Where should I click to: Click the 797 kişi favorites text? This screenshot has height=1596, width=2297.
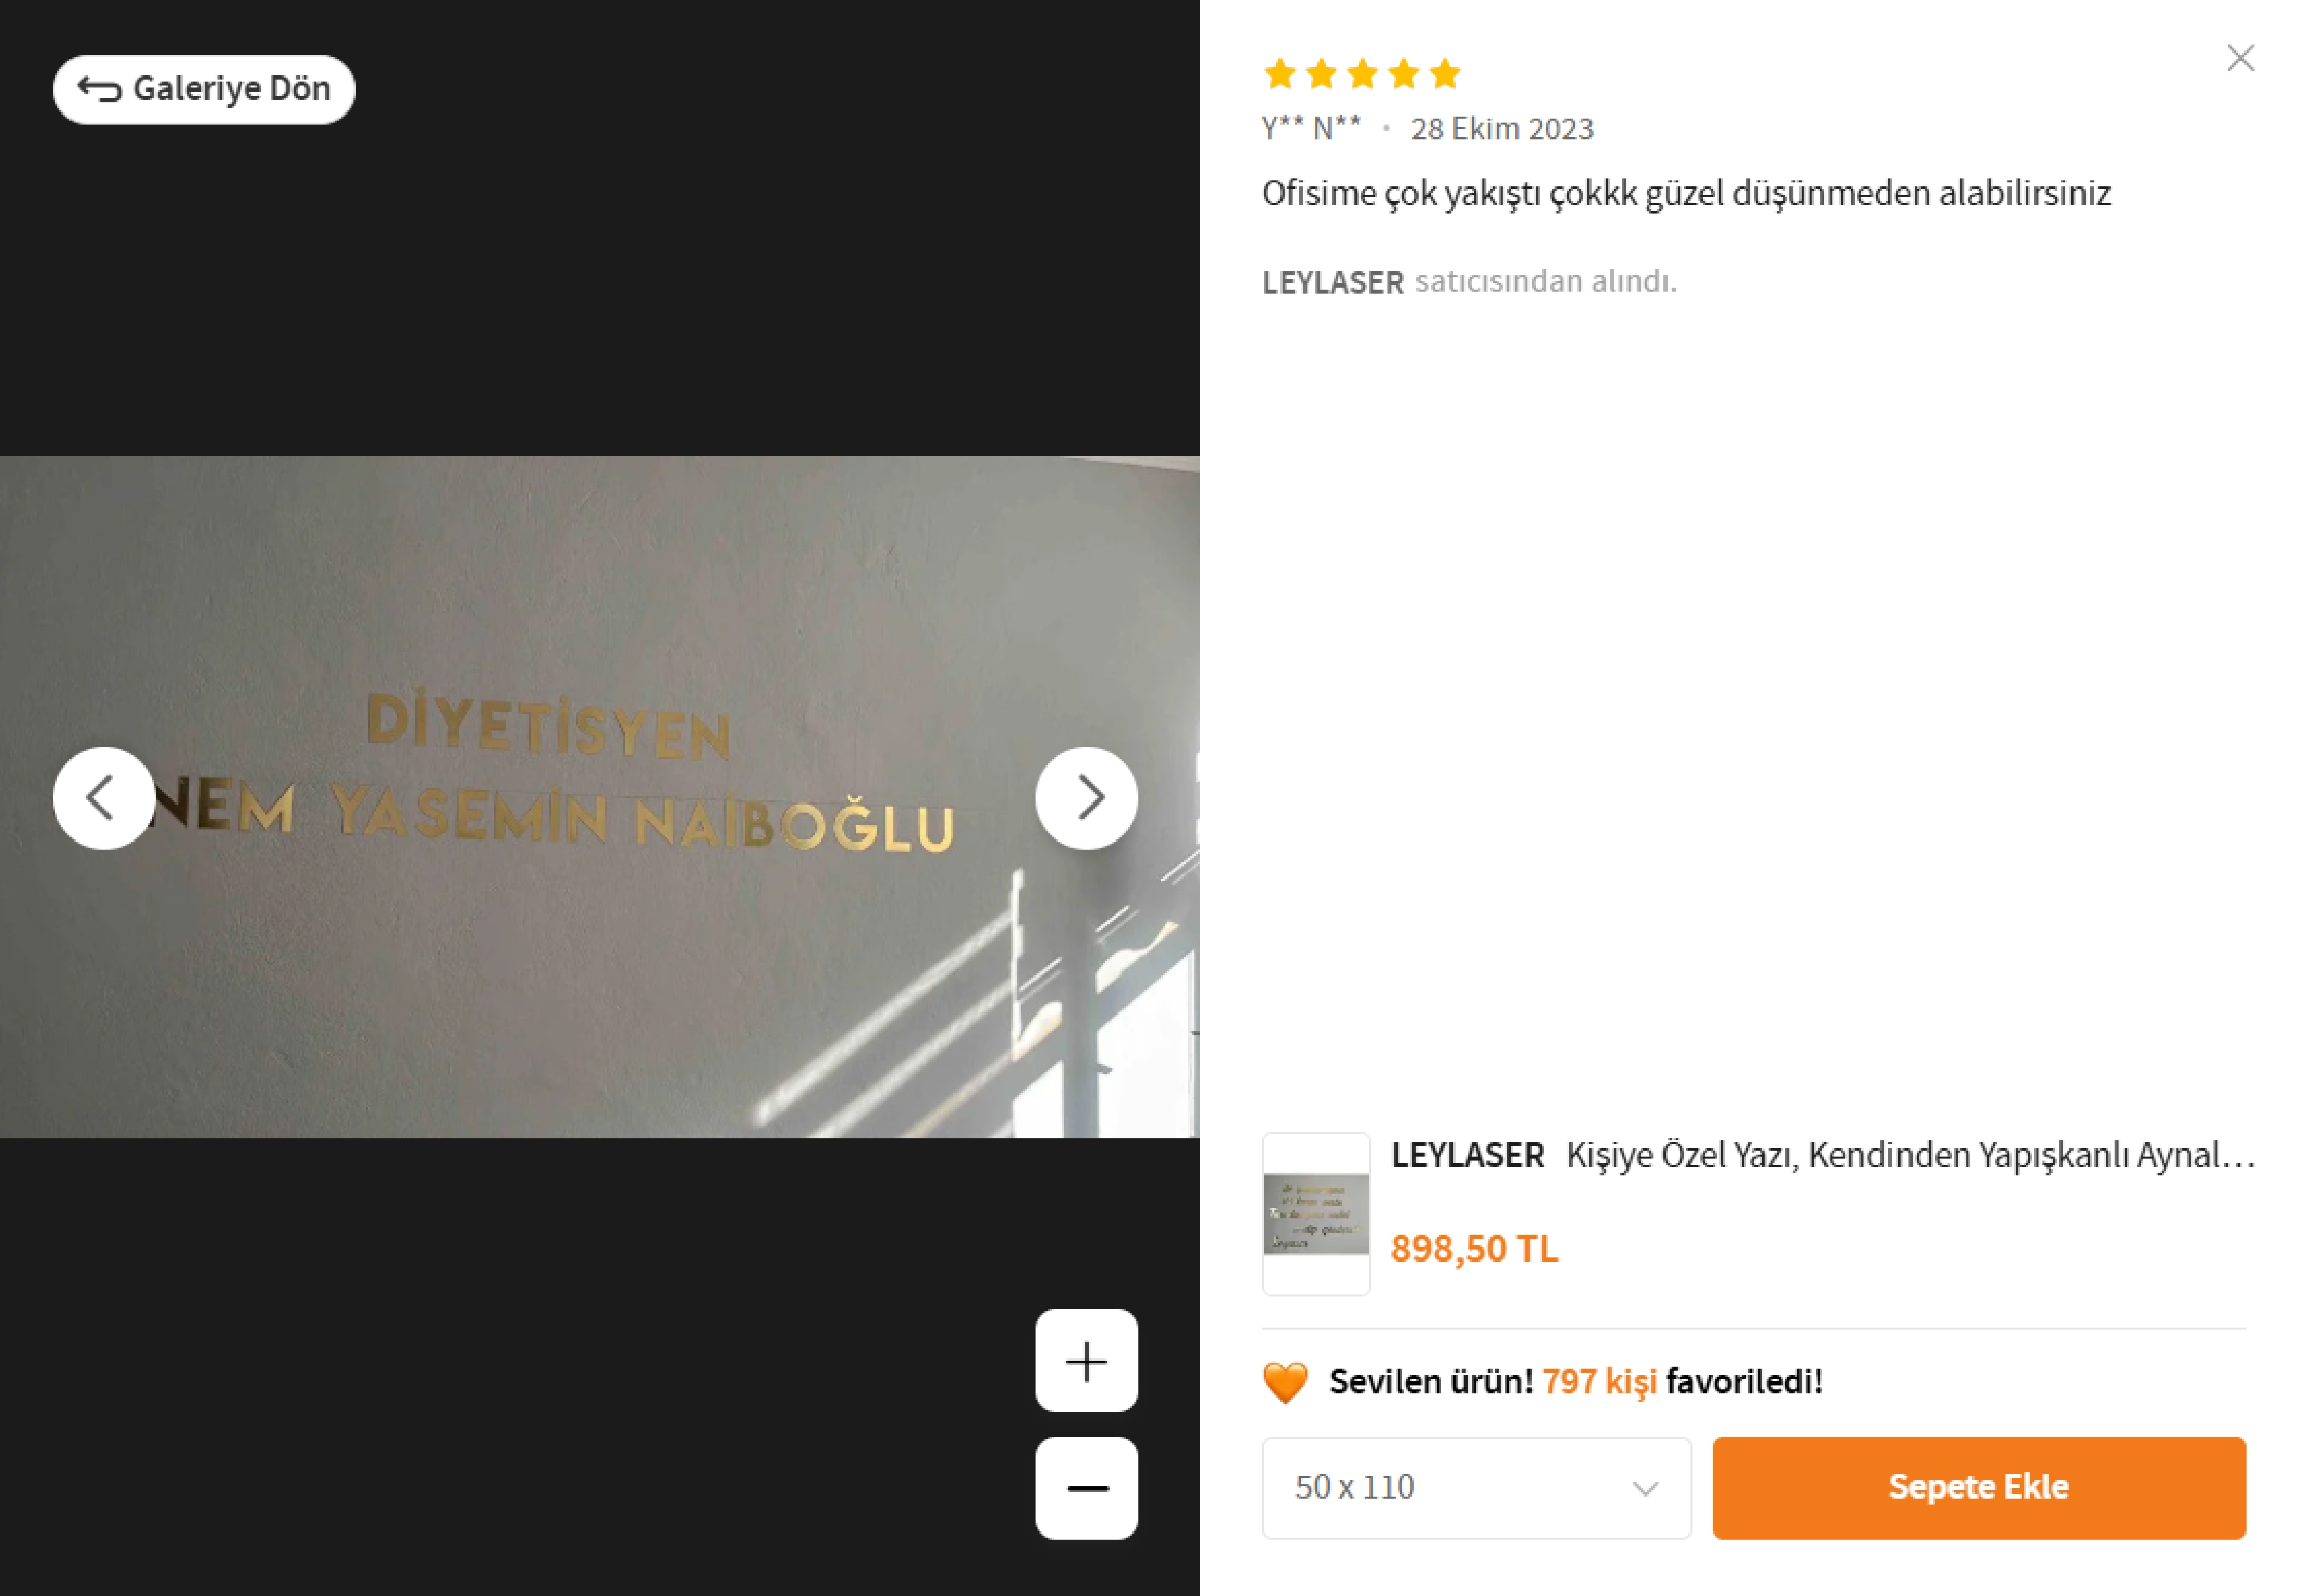pyautogui.click(x=1599, y=1381)
